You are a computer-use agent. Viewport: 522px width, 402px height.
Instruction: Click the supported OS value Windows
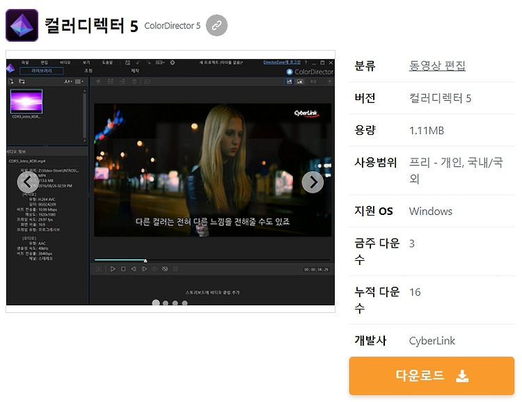pyautogui.click(x=430, y=211)
